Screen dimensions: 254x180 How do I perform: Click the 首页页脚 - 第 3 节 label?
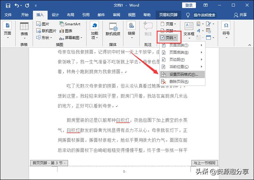coord(49,163)
